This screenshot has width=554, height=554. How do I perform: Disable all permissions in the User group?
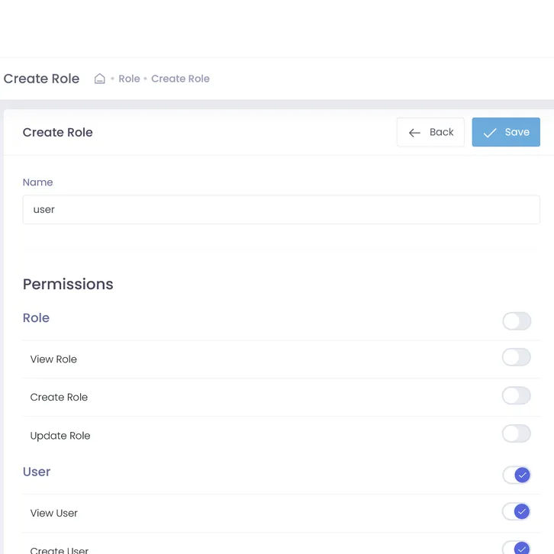point(516,475)
